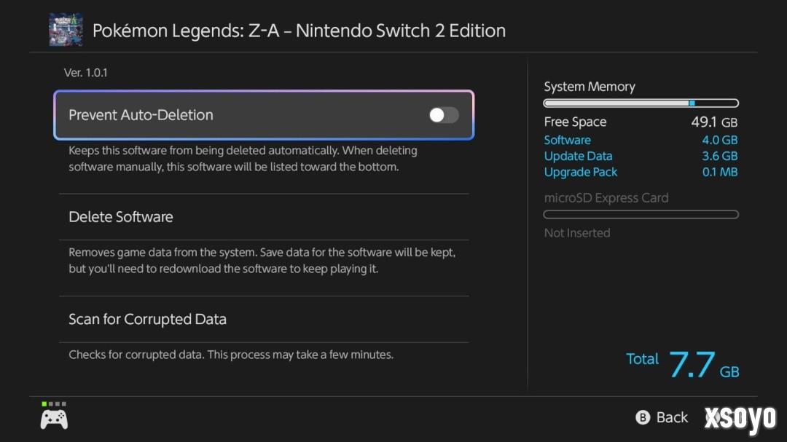Click the B button icon next to Back

pyautogui.click(x=643, y=417)
